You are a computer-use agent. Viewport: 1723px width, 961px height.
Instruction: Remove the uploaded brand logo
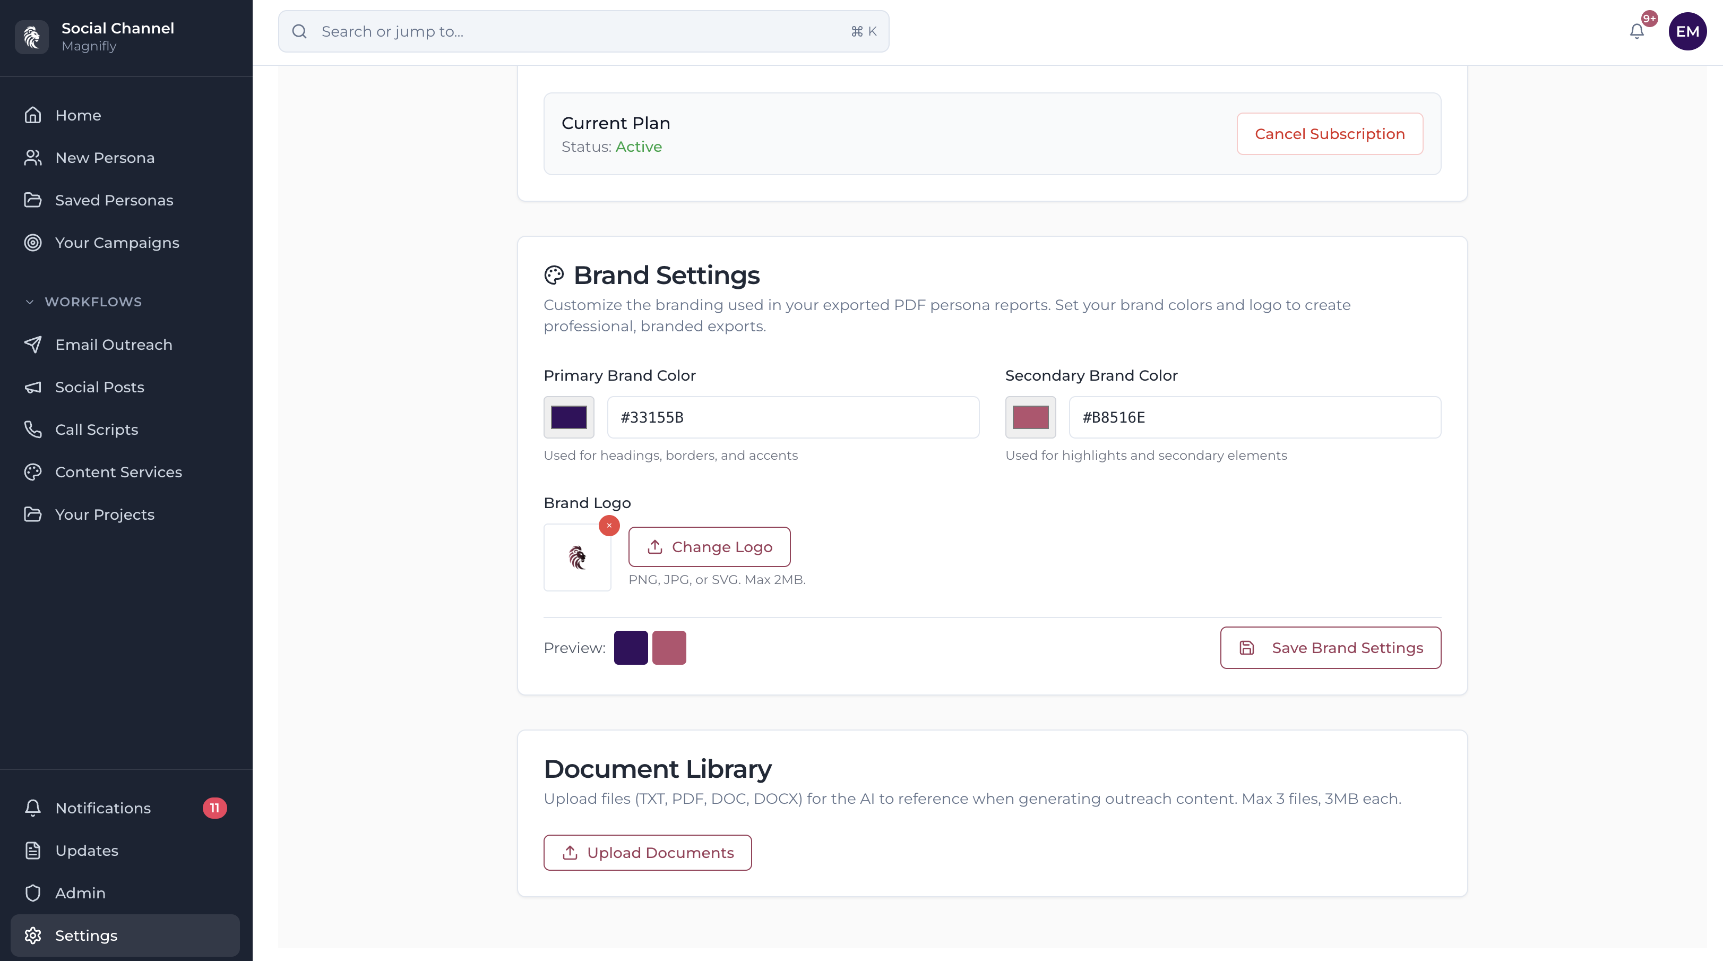point(609,525)
